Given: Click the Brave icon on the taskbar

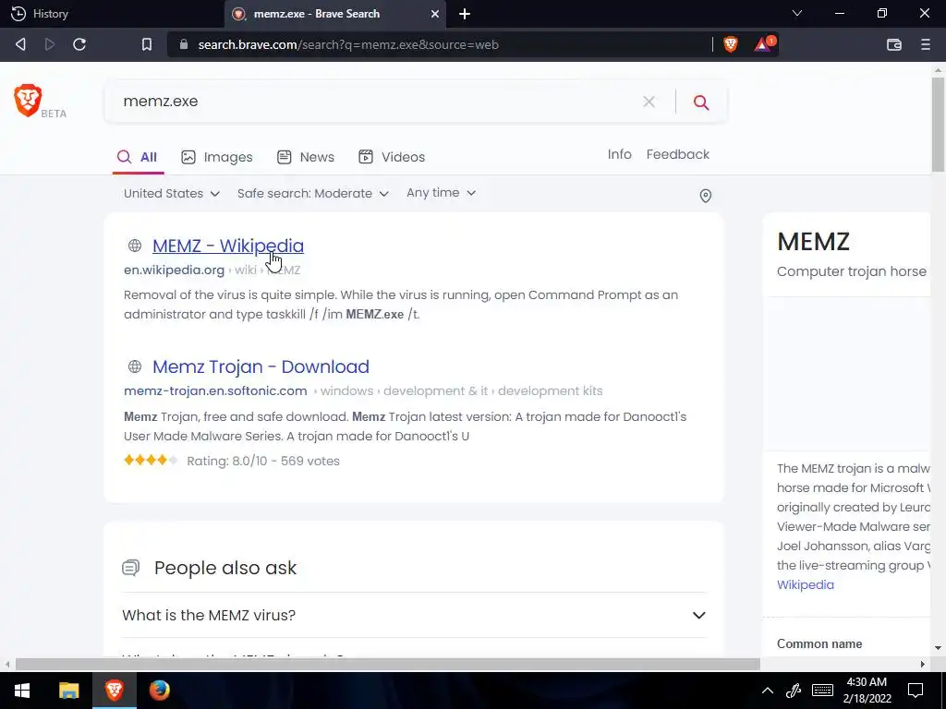Looking at the screenshot, I should (114, 691).
